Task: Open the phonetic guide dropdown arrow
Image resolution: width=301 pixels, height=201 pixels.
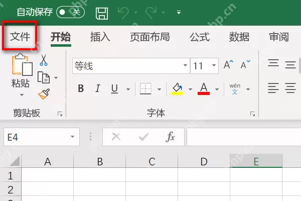Action: 248,89
